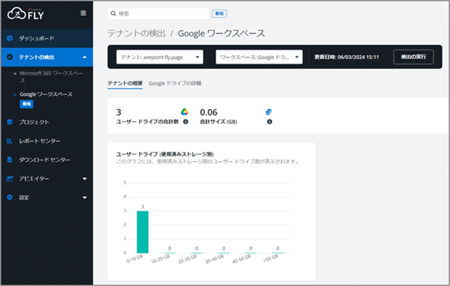
Task: Click the Google Drive logo icon
Action: 184,112
